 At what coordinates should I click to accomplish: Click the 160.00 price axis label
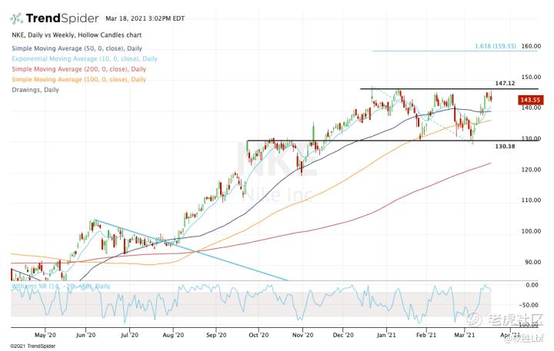pyautogui.click(x=531, y=46)
